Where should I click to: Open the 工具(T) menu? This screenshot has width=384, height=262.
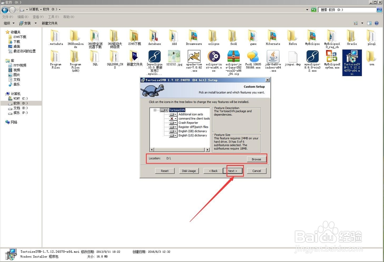pos(53,17)
